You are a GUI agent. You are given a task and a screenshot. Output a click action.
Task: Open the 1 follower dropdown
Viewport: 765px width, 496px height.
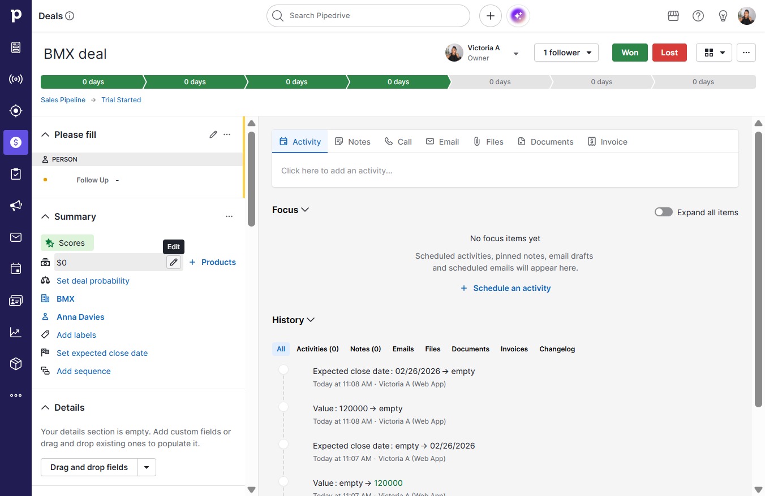[x=566, y=53]
